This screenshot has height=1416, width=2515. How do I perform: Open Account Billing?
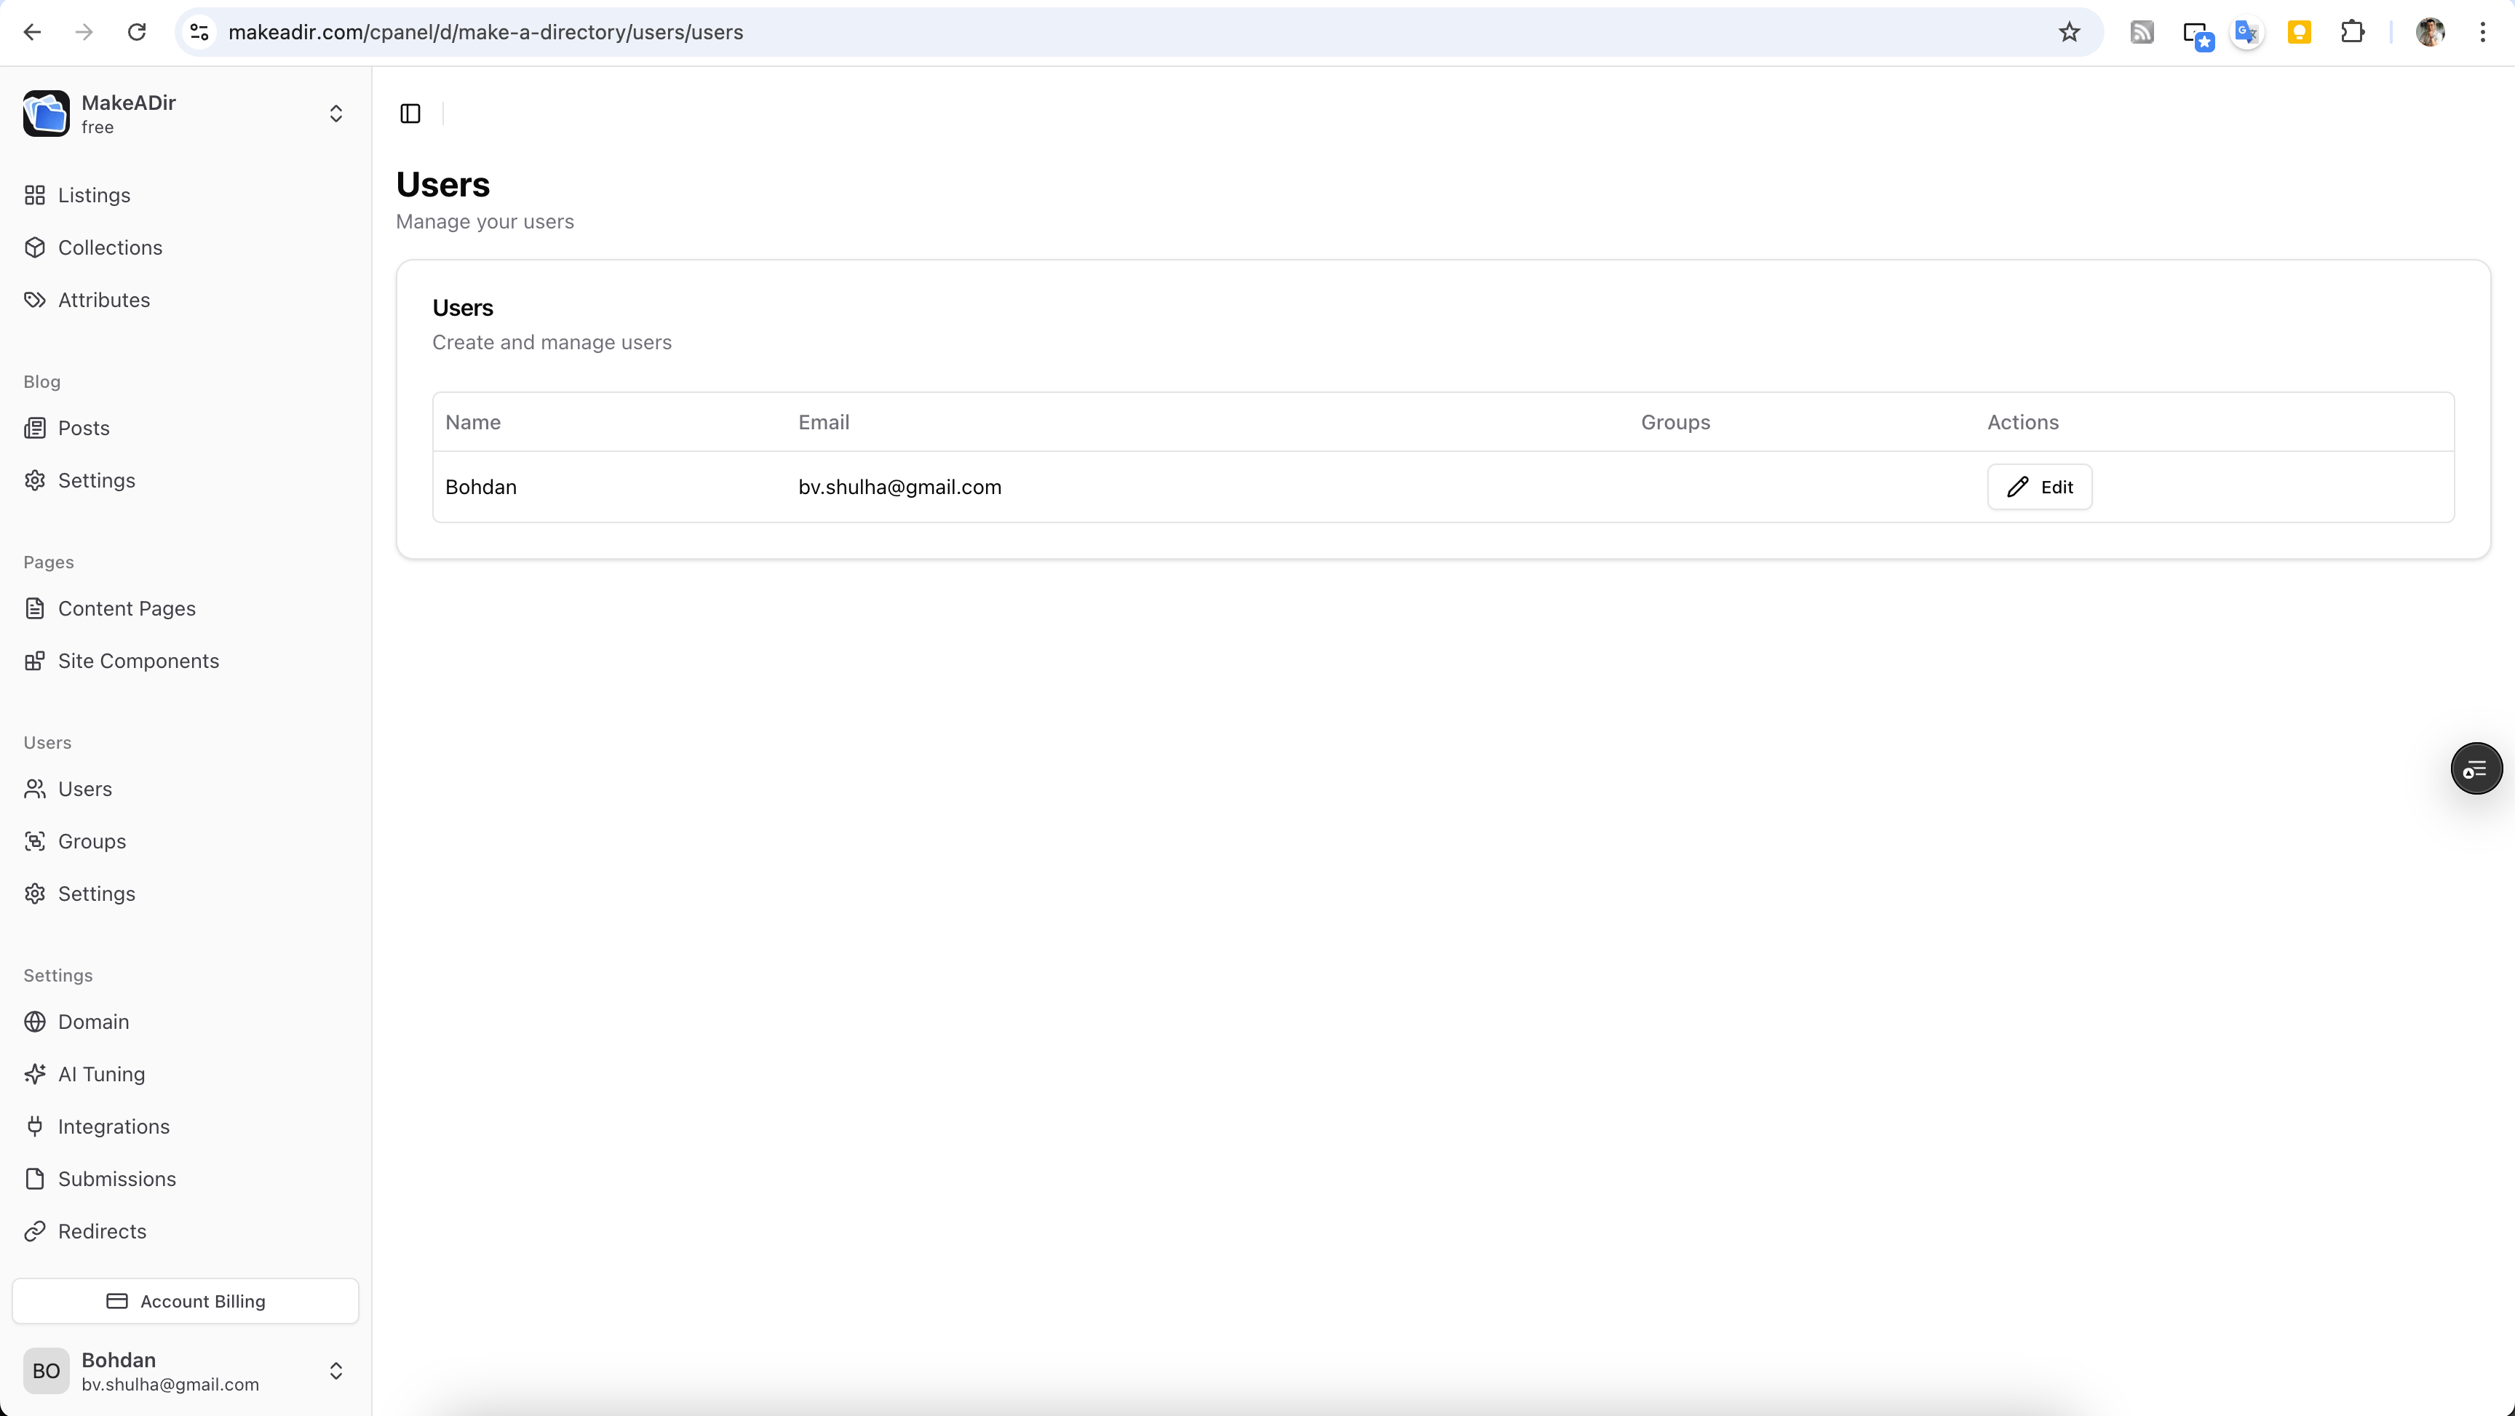pyautogui.click(x=186, y=1301)
